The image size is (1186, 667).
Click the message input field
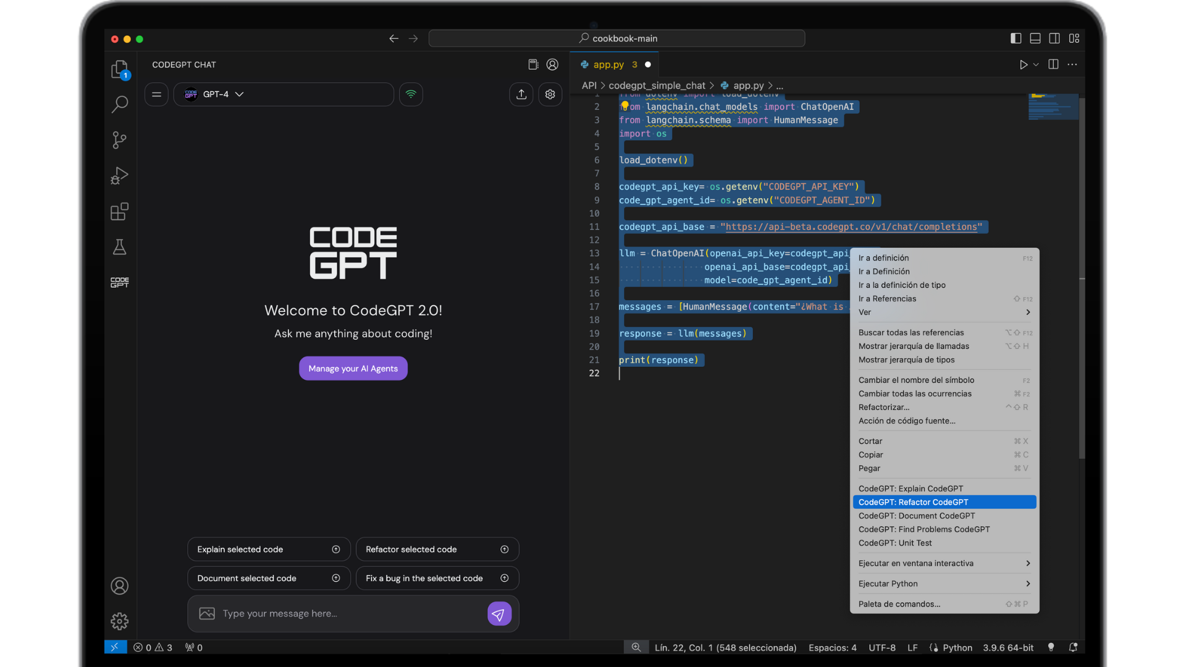(x=352, y=614)
